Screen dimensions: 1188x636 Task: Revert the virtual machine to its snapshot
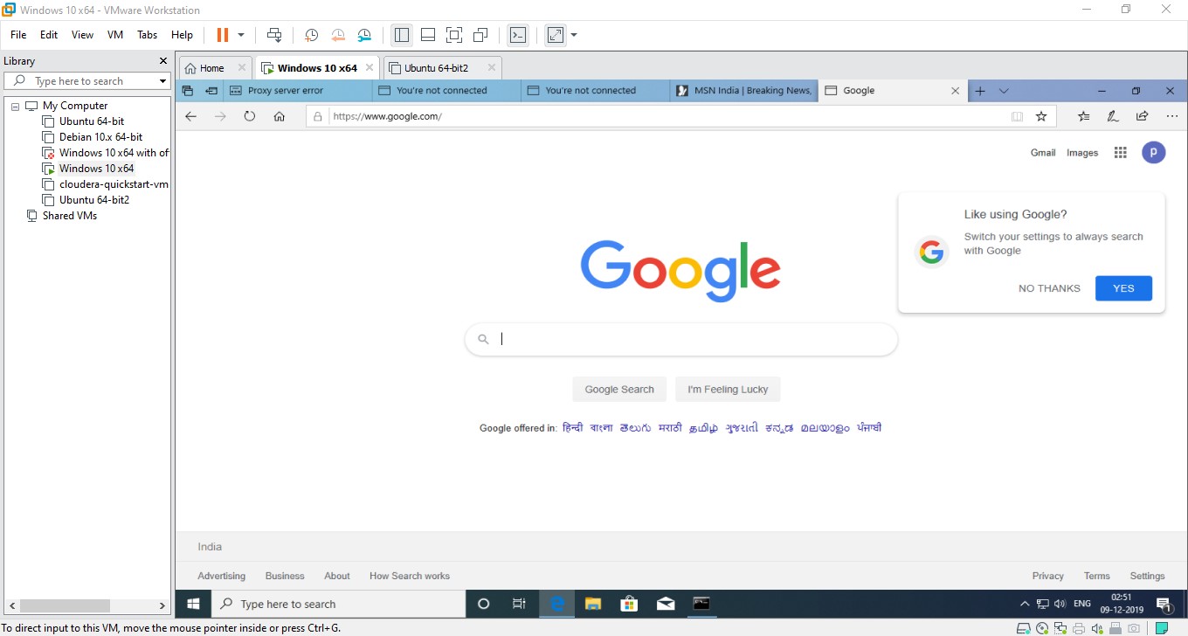338,35
